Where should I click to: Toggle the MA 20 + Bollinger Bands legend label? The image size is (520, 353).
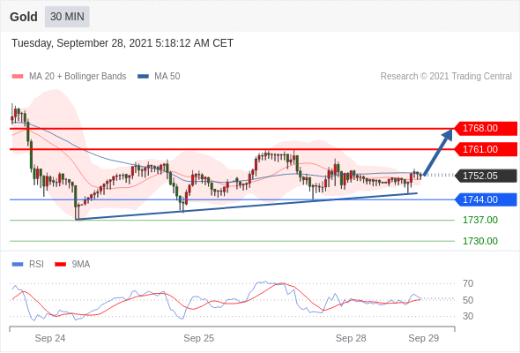point(78,77)
